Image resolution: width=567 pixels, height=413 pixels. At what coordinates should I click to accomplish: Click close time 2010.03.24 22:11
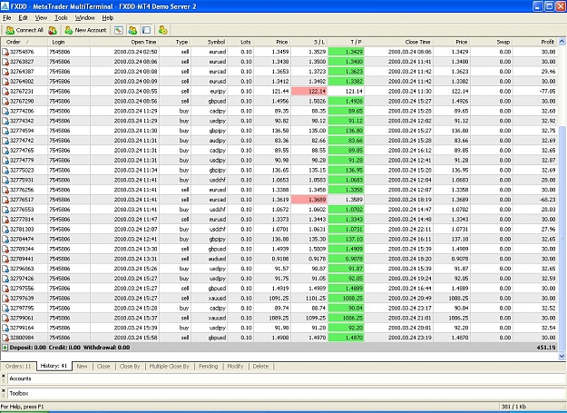click(410, 230)
